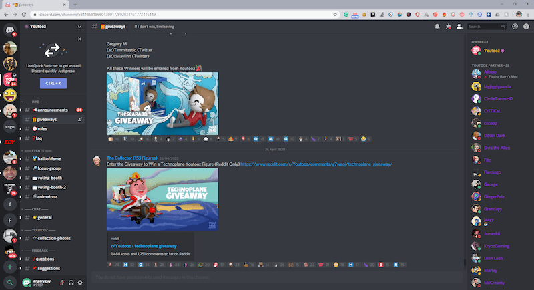Screen dimensions: 534x290
Task: Click create invite icon beside giveaways
Action: [79, 119]
